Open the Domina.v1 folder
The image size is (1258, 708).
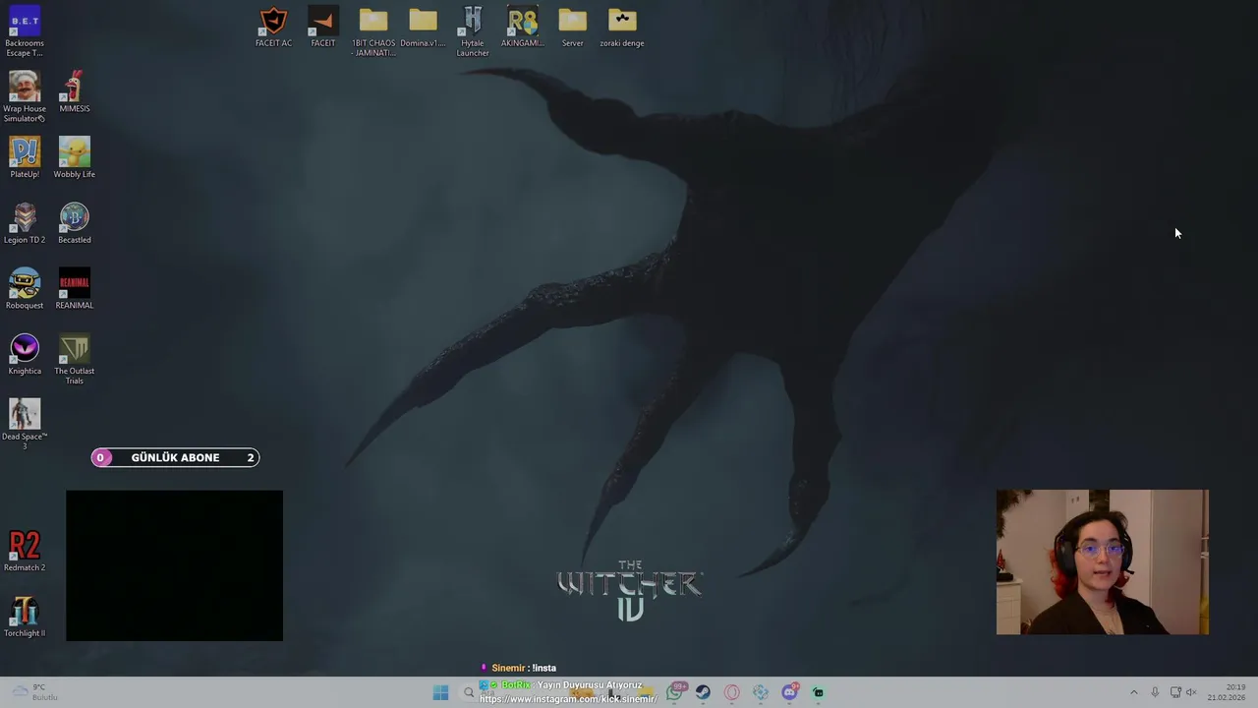[x=423, y=27]
